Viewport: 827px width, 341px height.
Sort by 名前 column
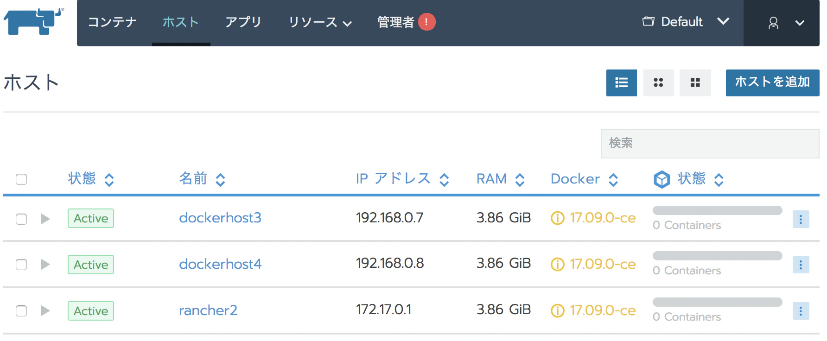[x=202, y=179]
